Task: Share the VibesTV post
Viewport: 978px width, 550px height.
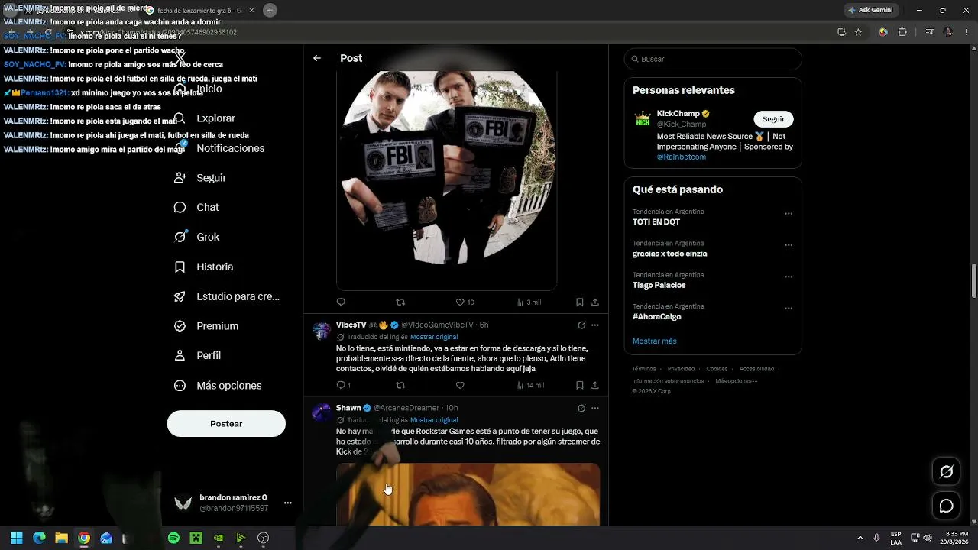Action: click(x=595, y=386)
